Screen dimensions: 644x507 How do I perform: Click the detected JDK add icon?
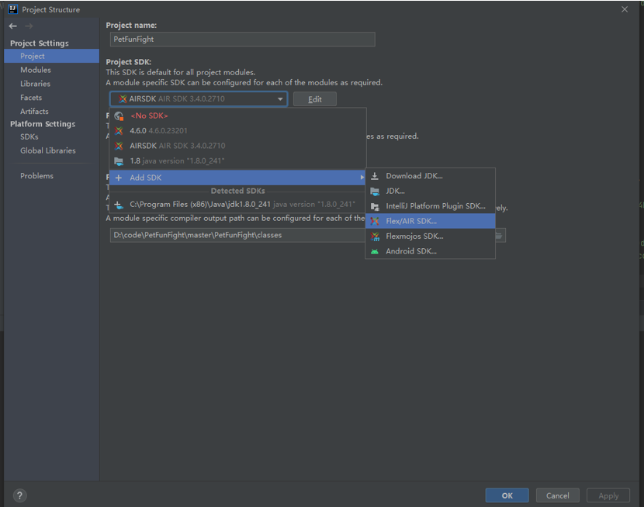coord(119,205)
